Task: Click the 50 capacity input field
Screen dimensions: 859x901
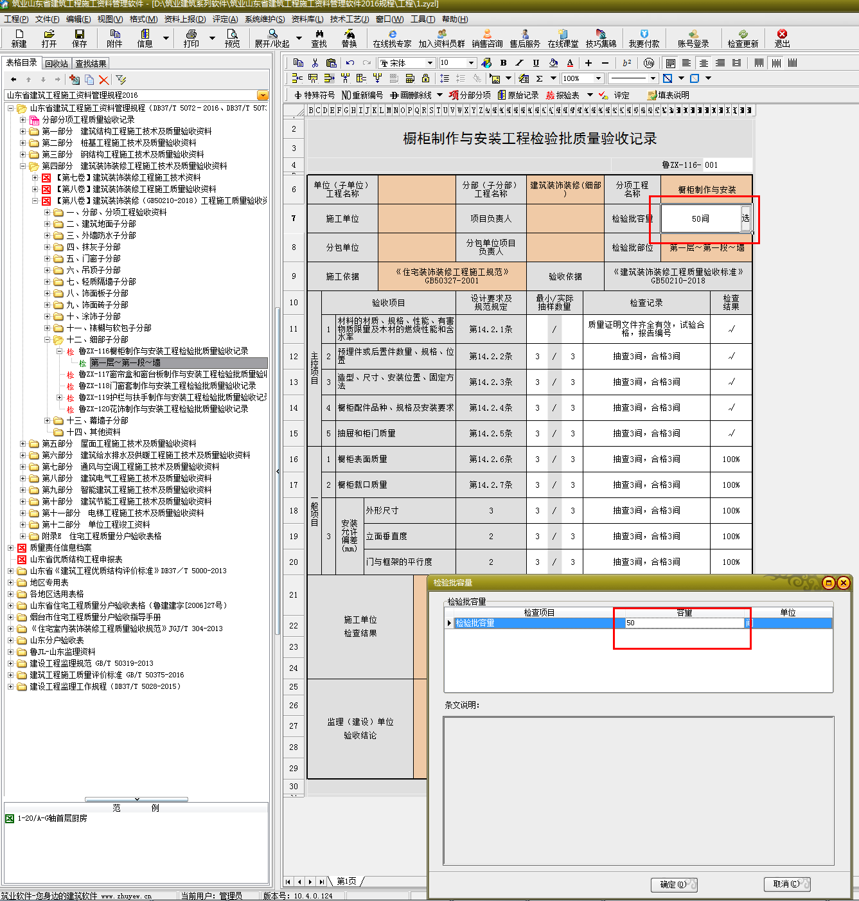Action: [684, 623]
